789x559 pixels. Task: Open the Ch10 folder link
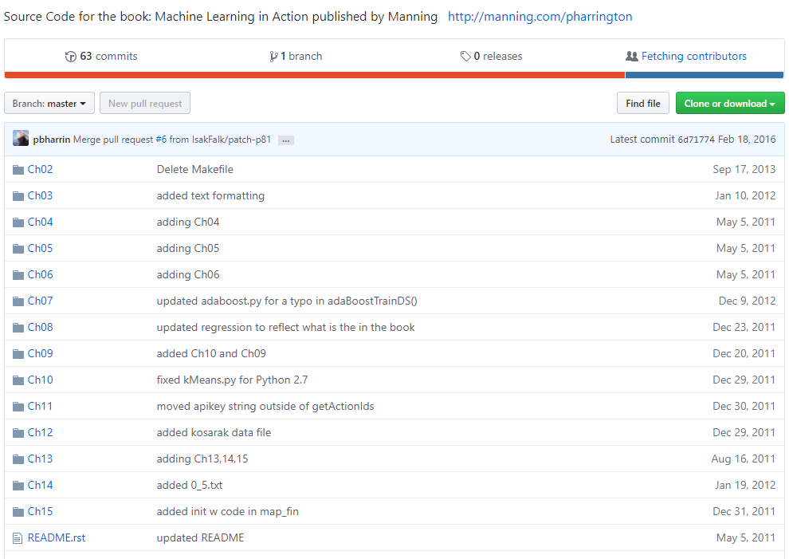(41, 380)
